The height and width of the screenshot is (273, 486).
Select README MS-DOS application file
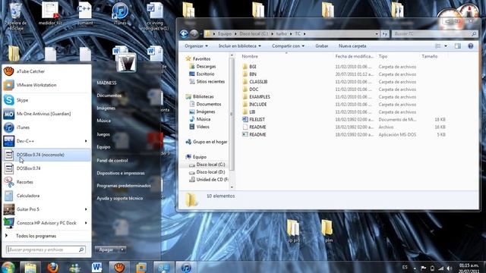point(257,135)
